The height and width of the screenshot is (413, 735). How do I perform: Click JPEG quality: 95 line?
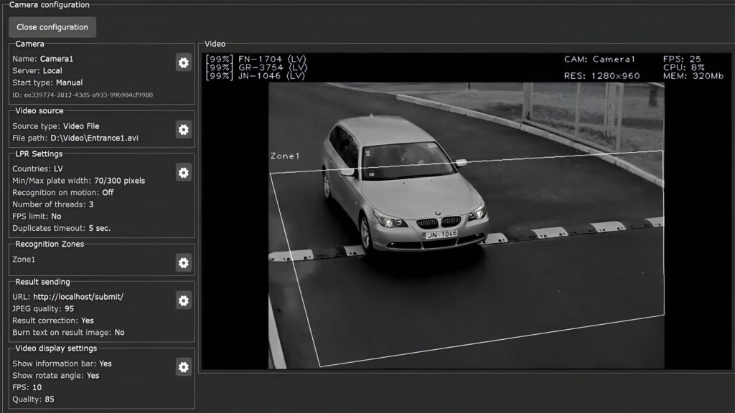click(x=43, y=308)
